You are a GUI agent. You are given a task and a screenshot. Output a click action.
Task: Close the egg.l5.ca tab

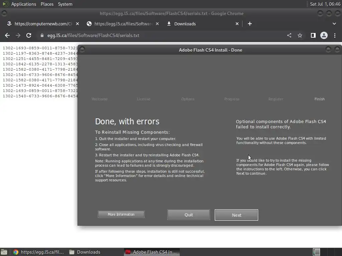click(157, 24)
